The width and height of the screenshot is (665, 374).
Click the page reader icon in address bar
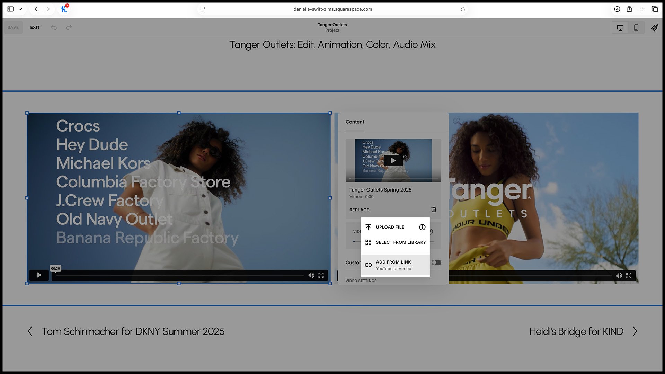click(x=203, y=9)
